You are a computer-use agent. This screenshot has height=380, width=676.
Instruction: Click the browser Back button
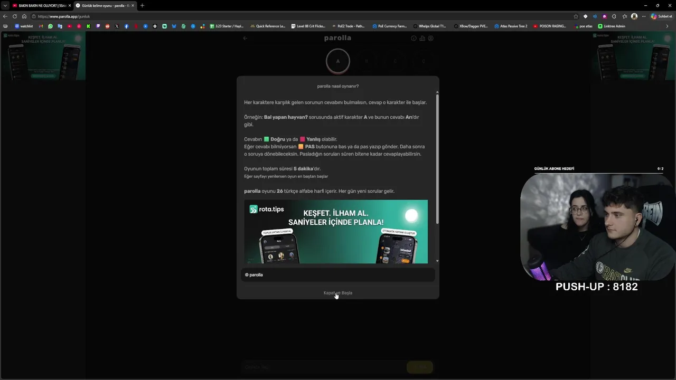(5, 16)
